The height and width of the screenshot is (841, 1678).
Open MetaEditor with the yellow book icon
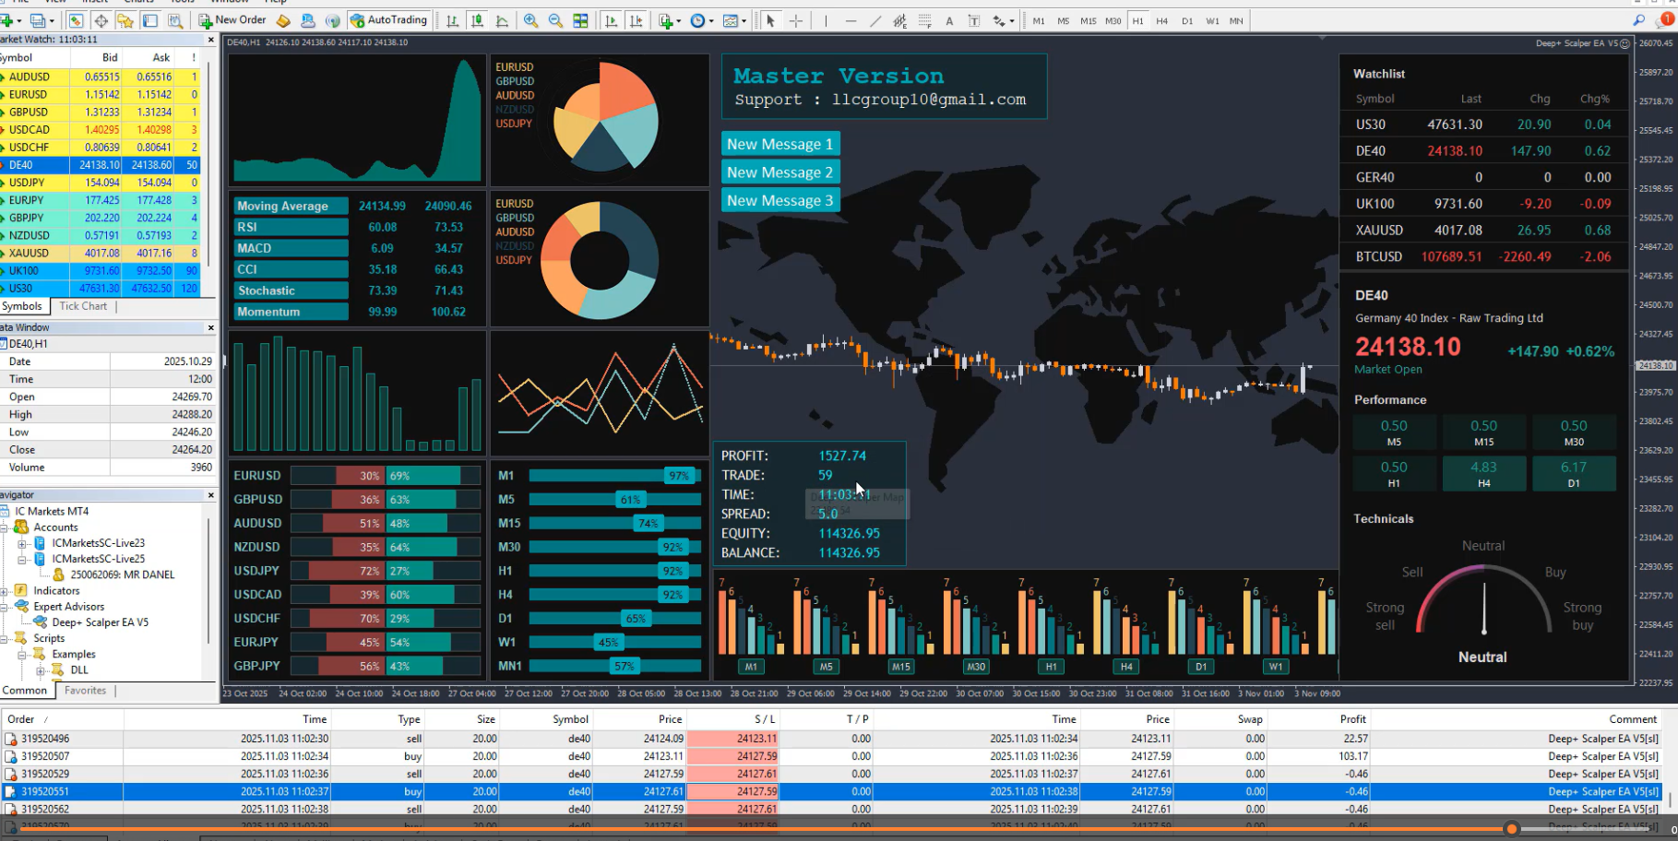click(283, 20)
